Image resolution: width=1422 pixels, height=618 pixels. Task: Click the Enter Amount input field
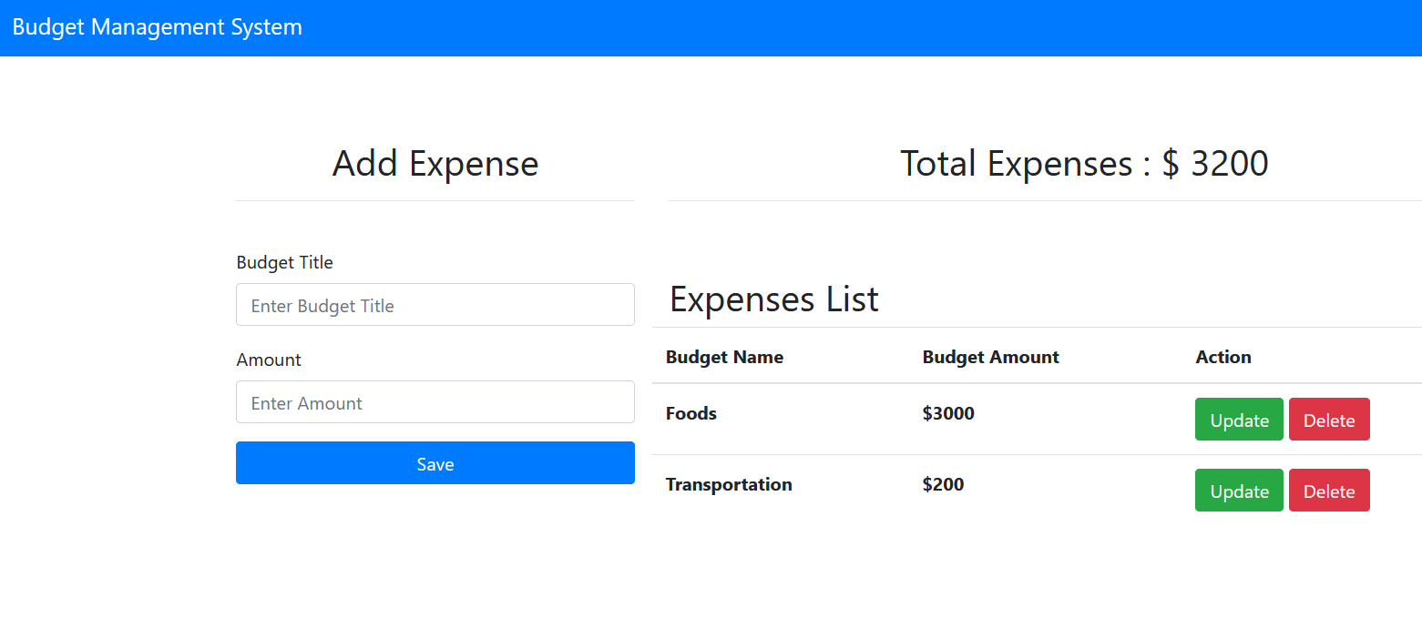pyautogui.click(x=435, y=401)
